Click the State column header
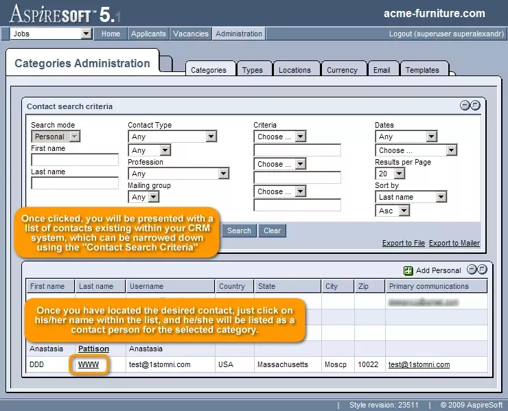Screen dimensions: 508x411 point(288,286)
